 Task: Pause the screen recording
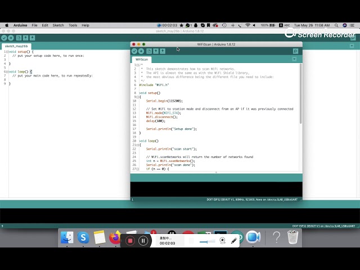point(143,241)
